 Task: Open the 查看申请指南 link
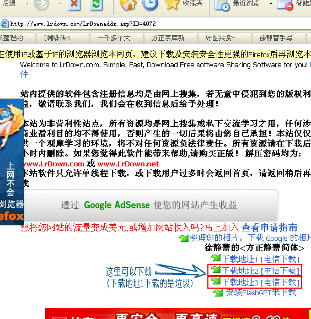coord(269,228)
